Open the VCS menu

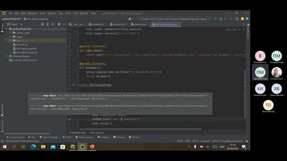click(x=75, y=13)
